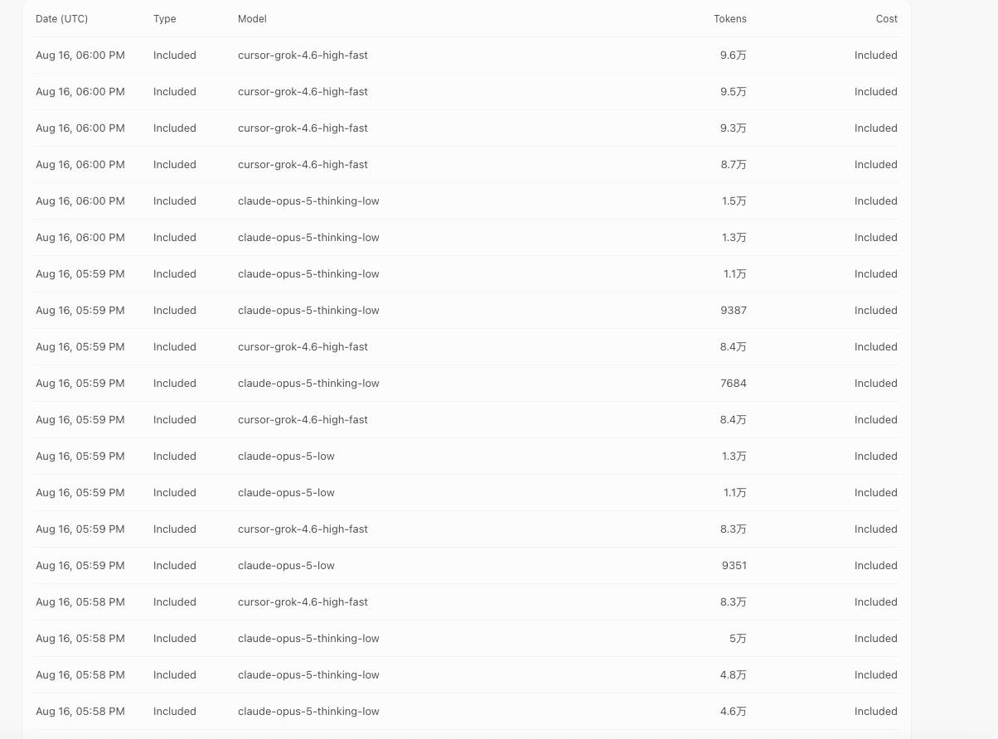
Task: Click the Tokens column header
Action: pos(730,18)
